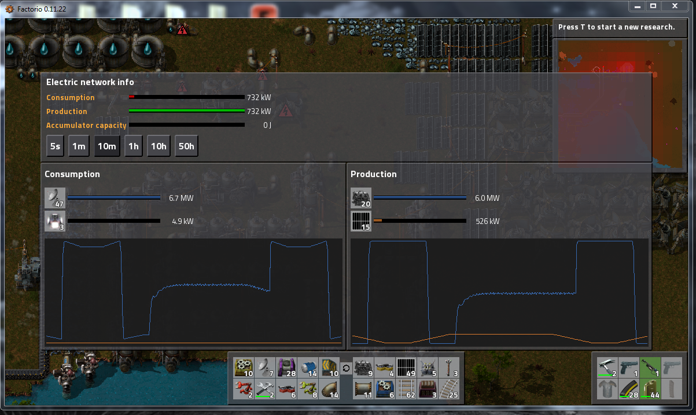The width and height of the screenshot is (696, 415).
Task: Click the flame fuel canister slot of 44
Action: [650, 389]
